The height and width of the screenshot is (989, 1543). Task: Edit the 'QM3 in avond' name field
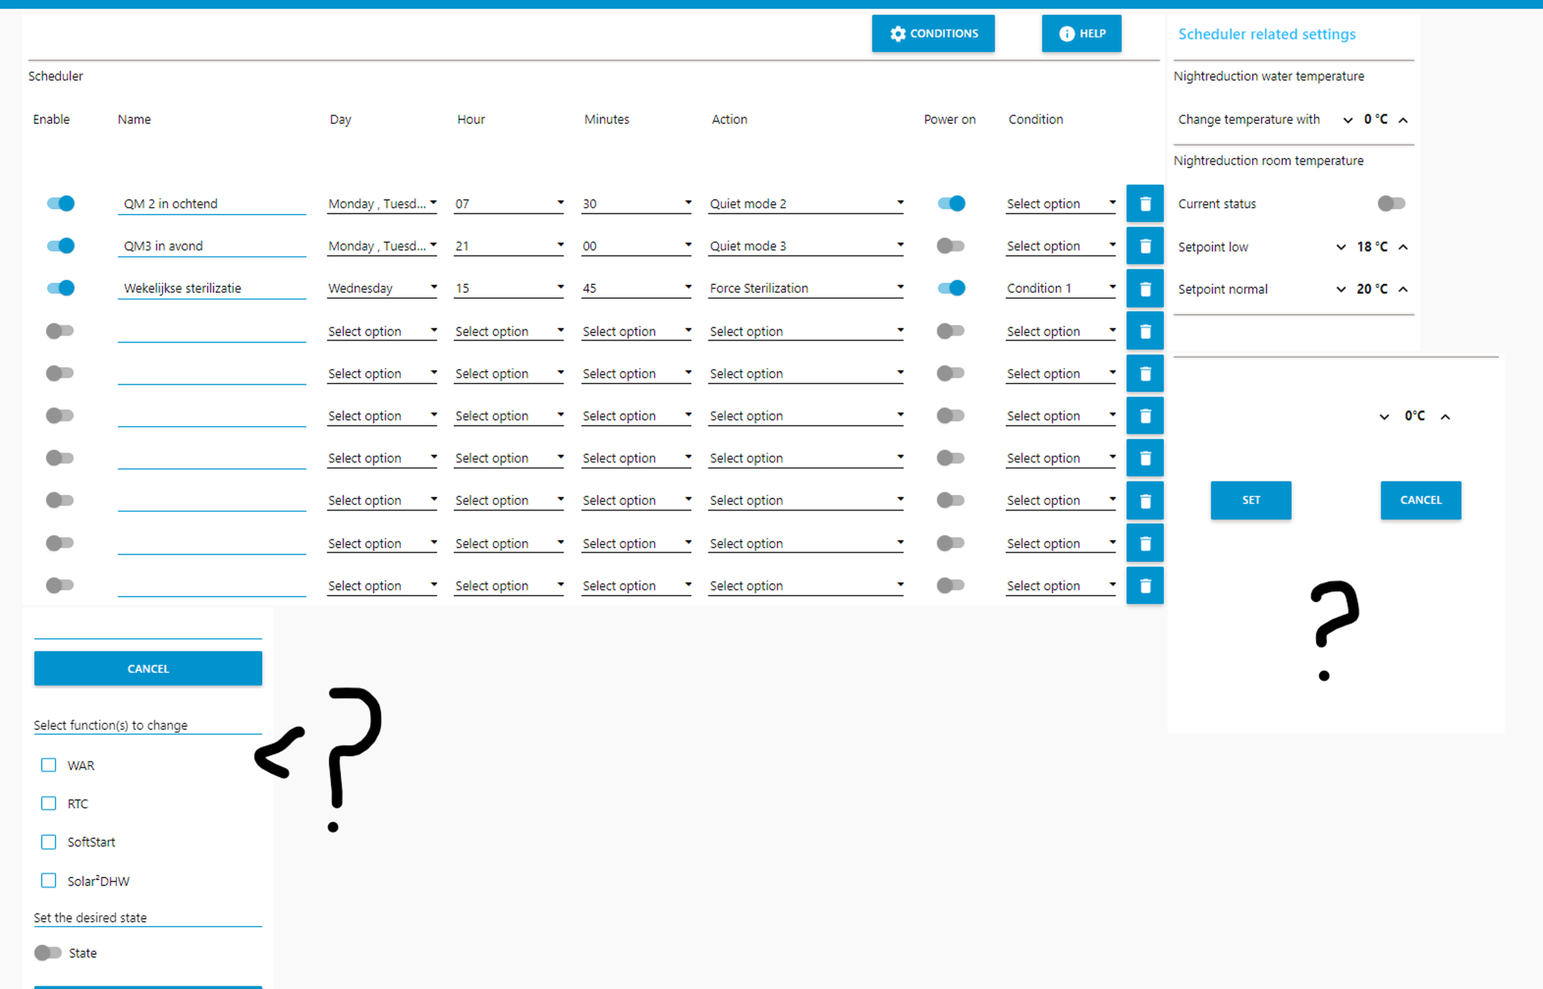point(212,247)
